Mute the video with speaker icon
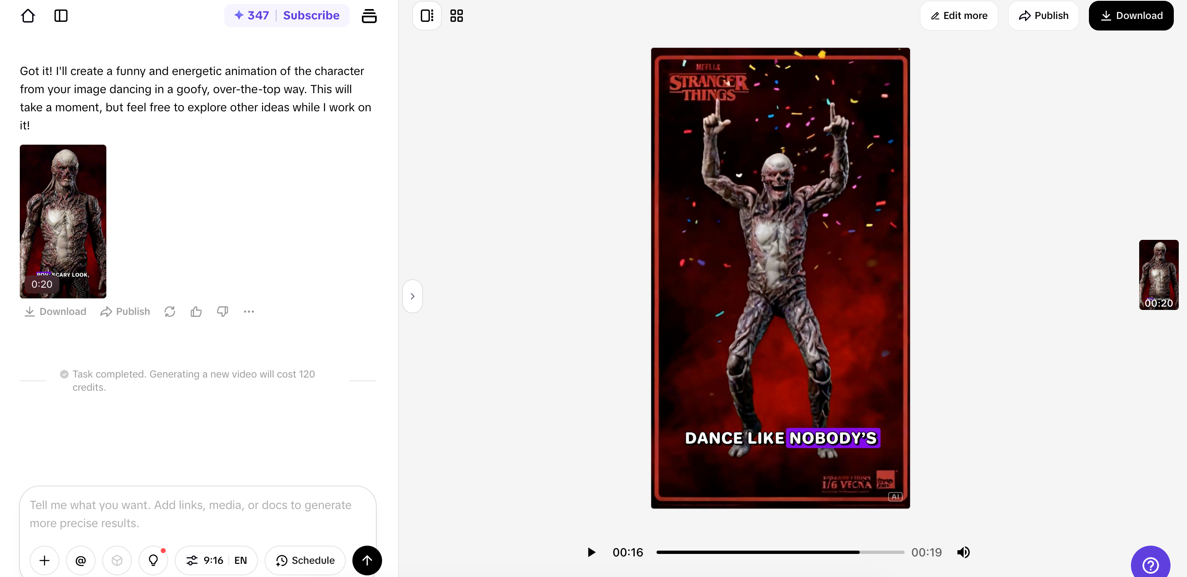The image size is (1187, 577). click(x=963, y=551)
